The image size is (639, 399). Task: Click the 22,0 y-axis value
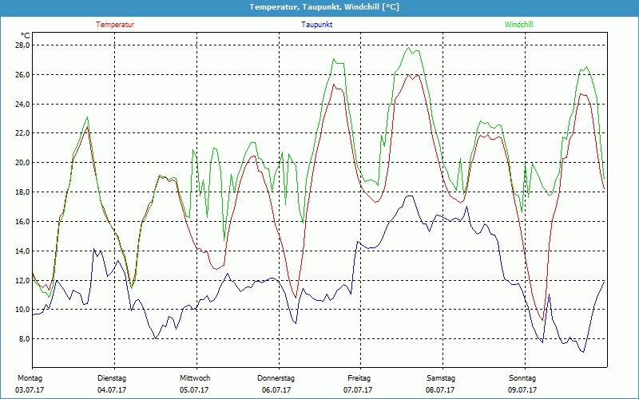[x=22, y=133]
